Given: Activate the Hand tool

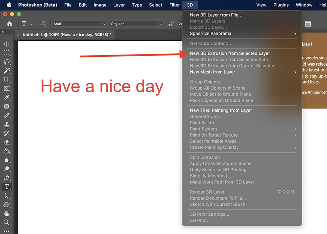Looking at the screenshot, I should click(x=6, y=213).
